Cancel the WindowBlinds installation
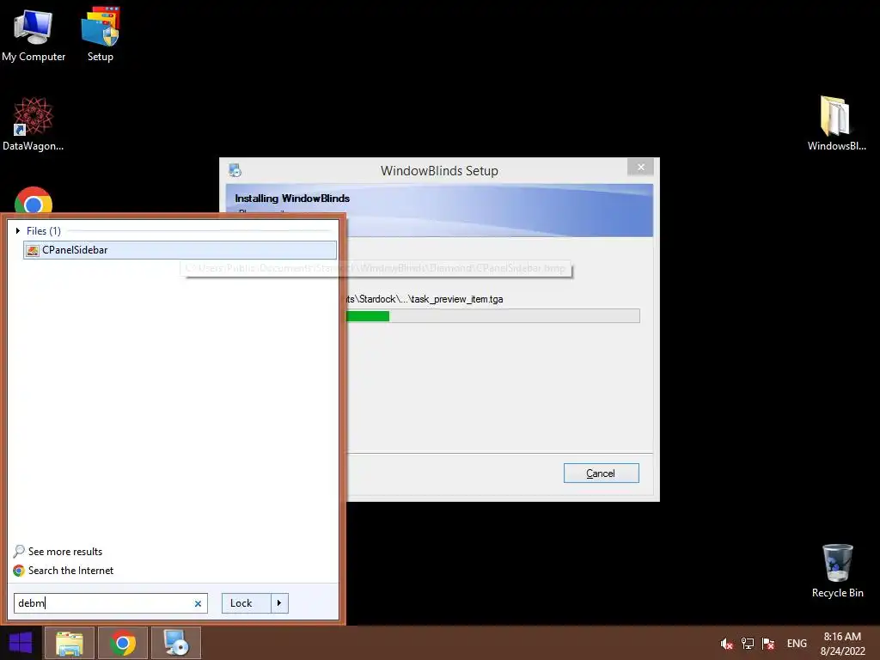This screenshot has height=660, width=880. pyautogui.click(x=601, y=474)
